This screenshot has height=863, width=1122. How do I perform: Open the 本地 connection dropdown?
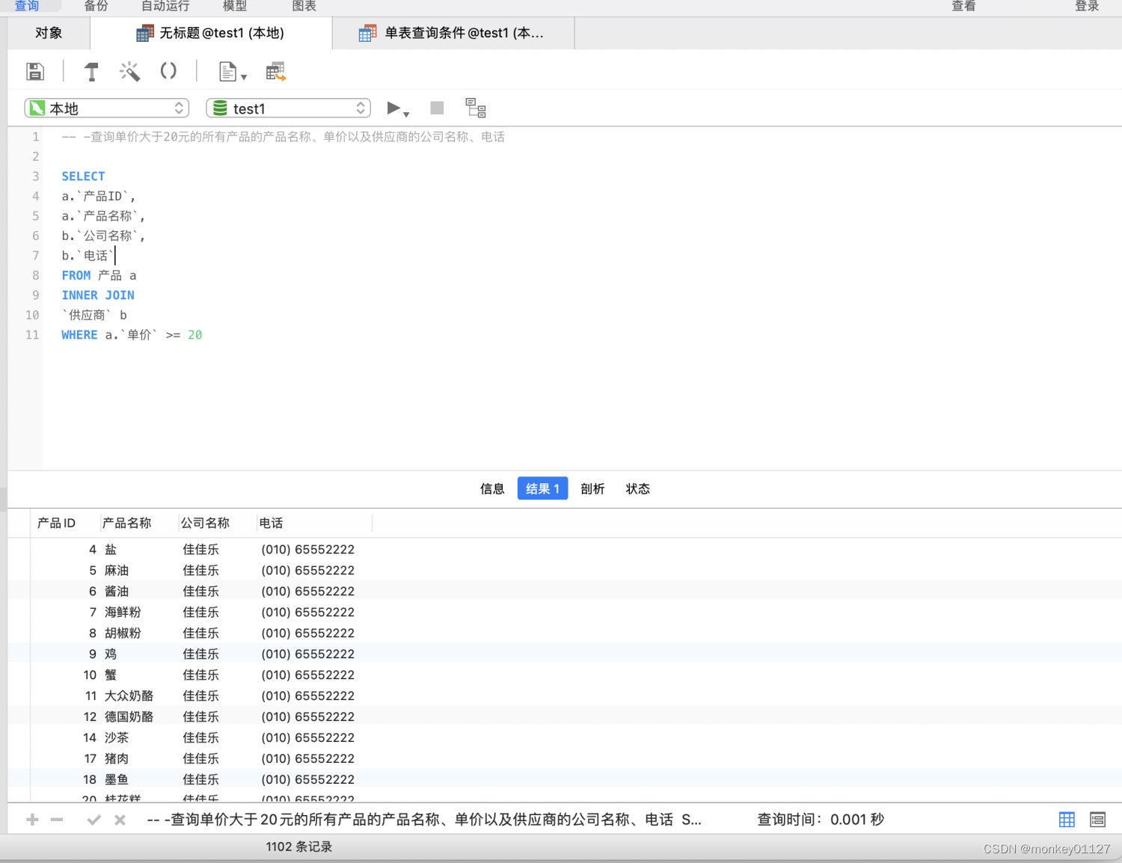coord(107,108)
